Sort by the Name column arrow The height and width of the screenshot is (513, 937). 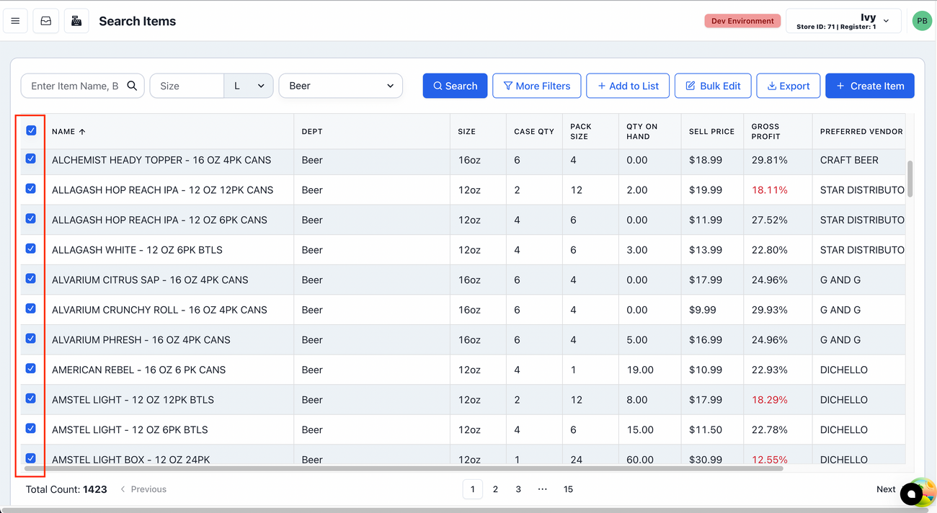point(82,132)
